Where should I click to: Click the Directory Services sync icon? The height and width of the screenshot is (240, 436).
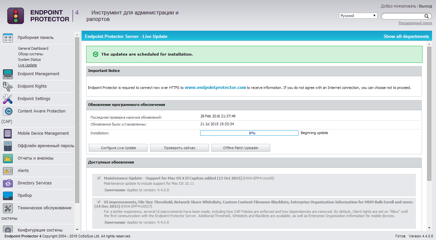[8, 183]
